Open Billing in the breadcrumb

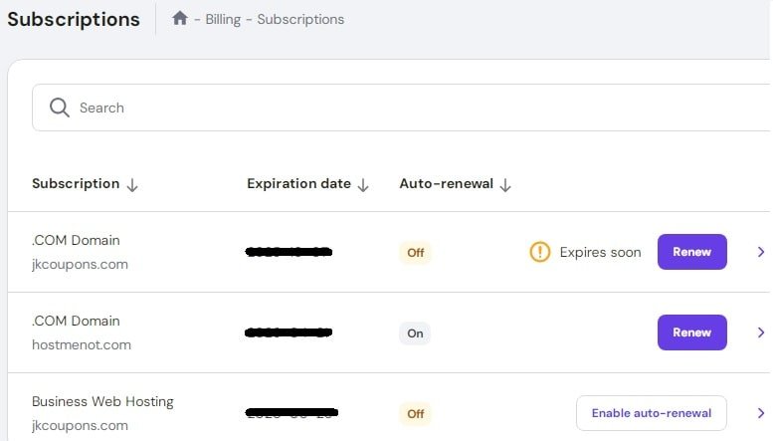click(x=225, y=19)
